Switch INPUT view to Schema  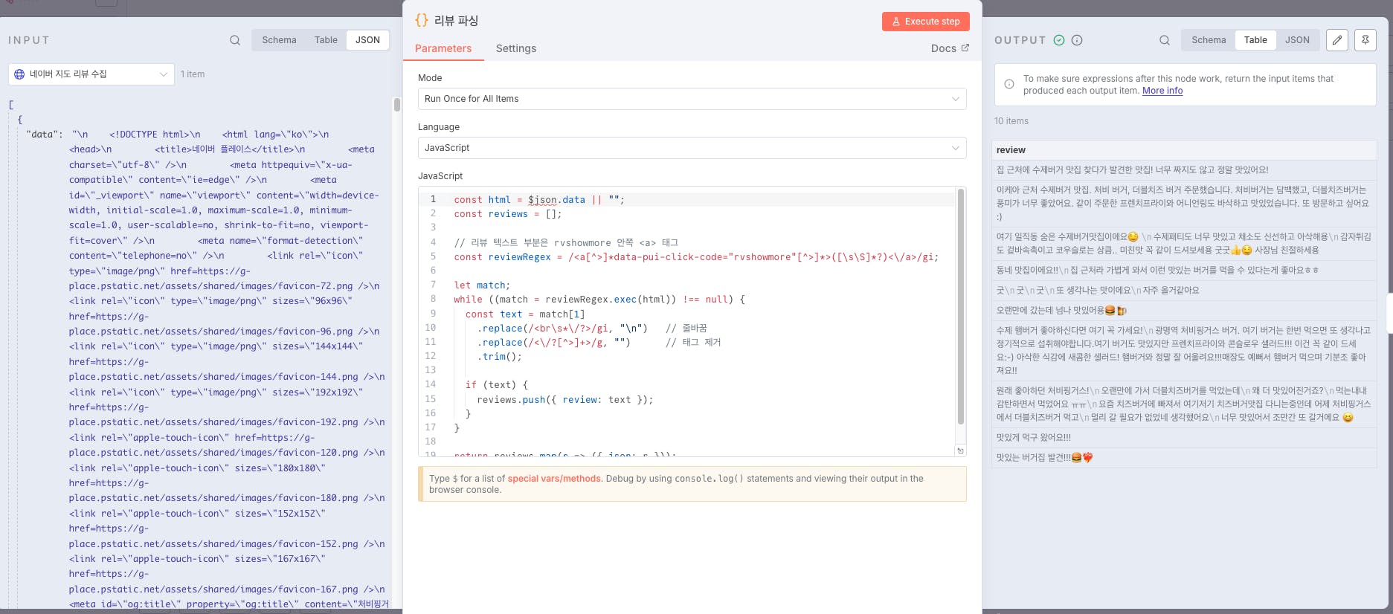pyautogui.click(x=279, y=40)
